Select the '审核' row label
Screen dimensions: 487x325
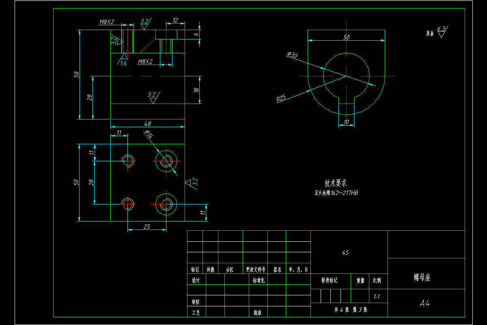(196, 302)
